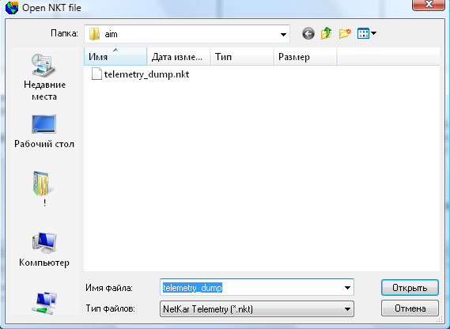Image resolution: width=450 pixels, height=329 pixels.
Task: Click the Back navigation arrow icon
Action: (308, 34)
